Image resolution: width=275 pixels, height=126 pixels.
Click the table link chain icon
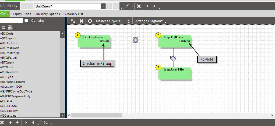point(73,21)
